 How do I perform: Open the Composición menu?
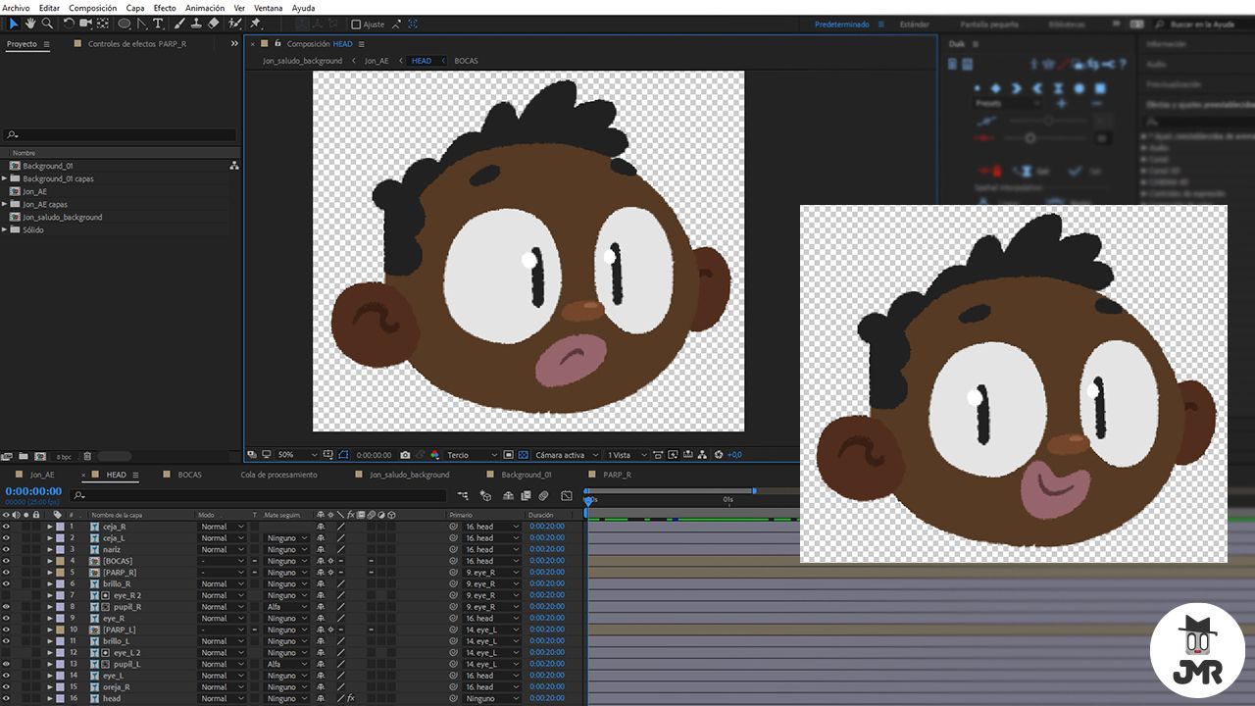92,7
